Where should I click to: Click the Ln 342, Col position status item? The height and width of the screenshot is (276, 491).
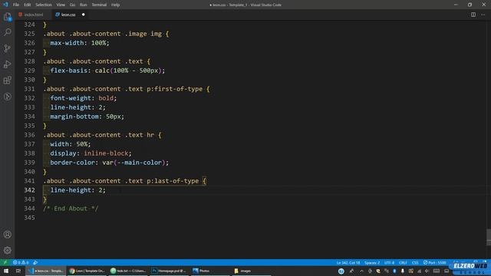point(348,262)
